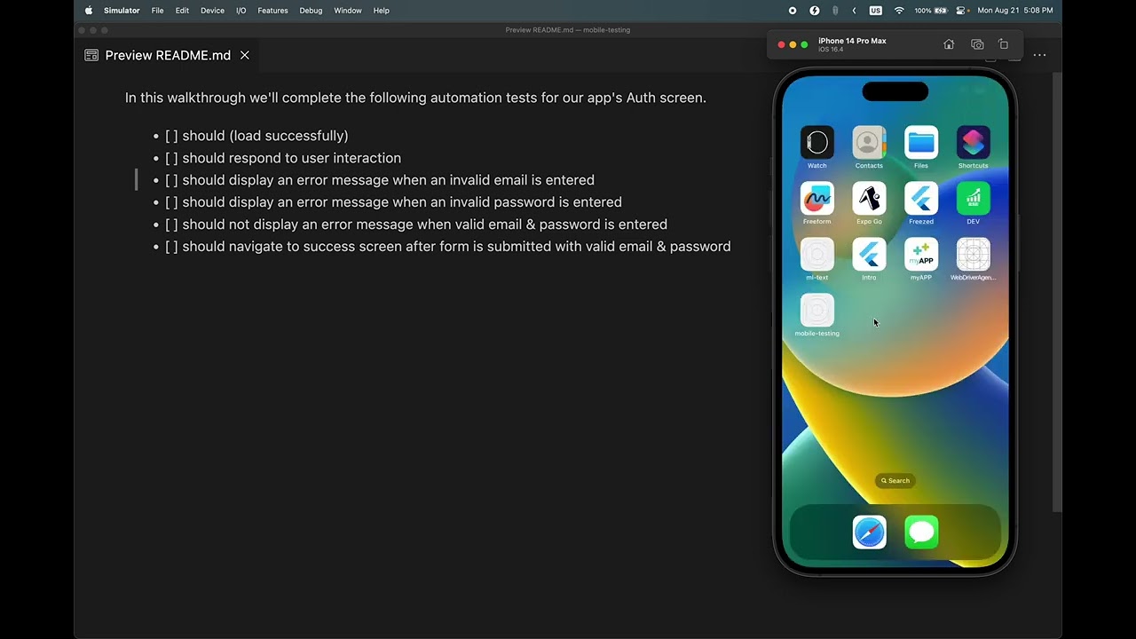Open the File menu
Viewport: 1136px width, 639px height.
[x=157, y=11]
